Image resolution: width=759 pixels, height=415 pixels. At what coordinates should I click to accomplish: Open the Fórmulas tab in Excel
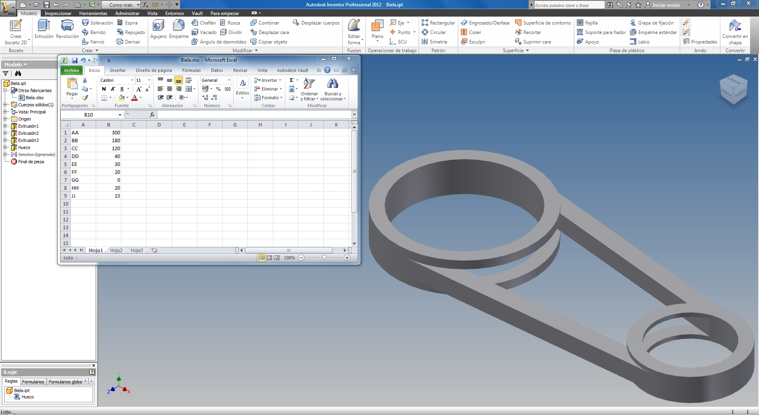coord(191,70)
